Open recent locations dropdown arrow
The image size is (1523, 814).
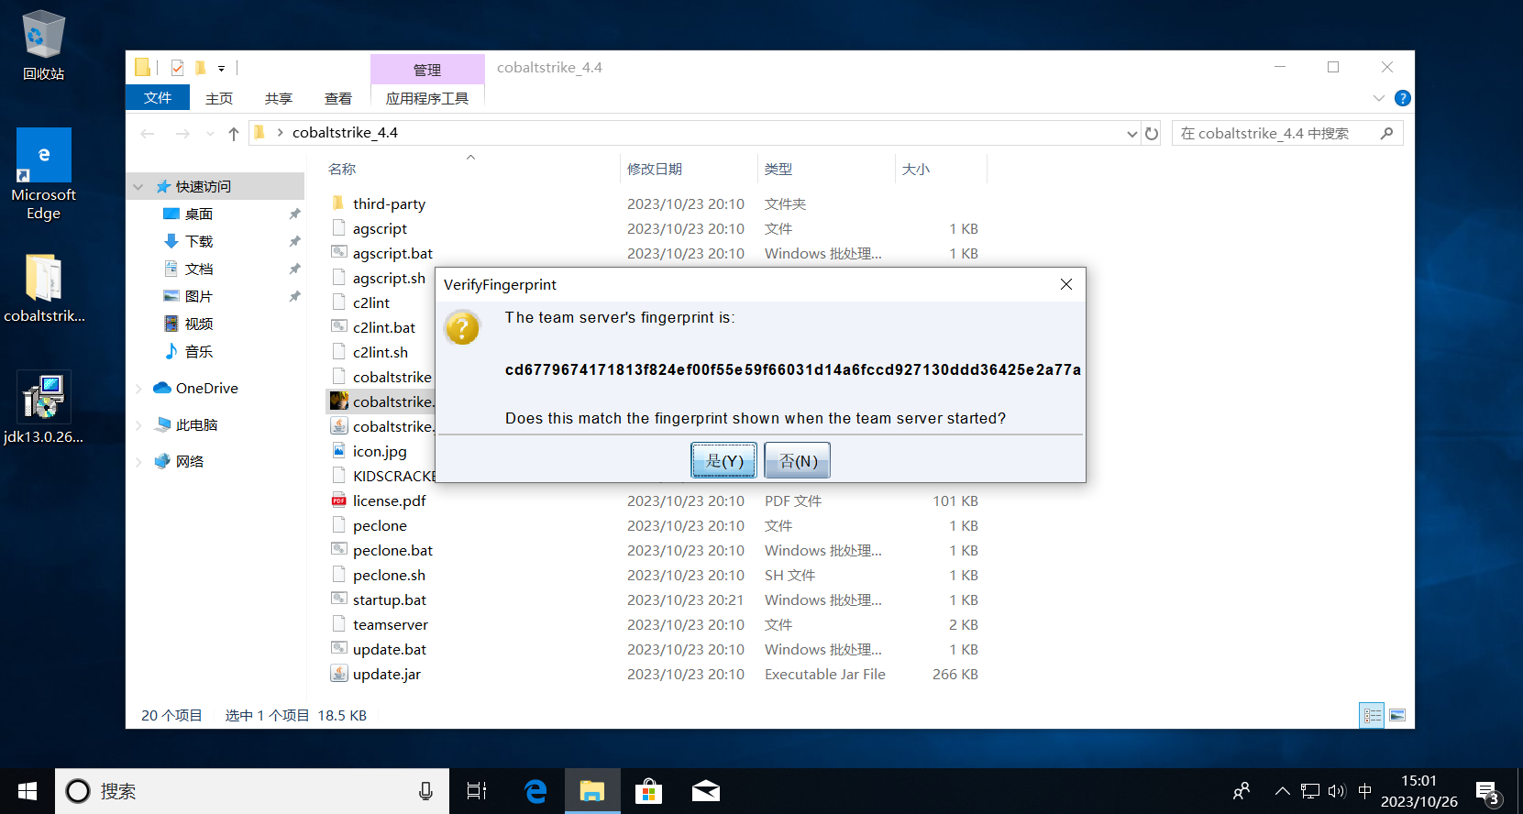point(210,134)
